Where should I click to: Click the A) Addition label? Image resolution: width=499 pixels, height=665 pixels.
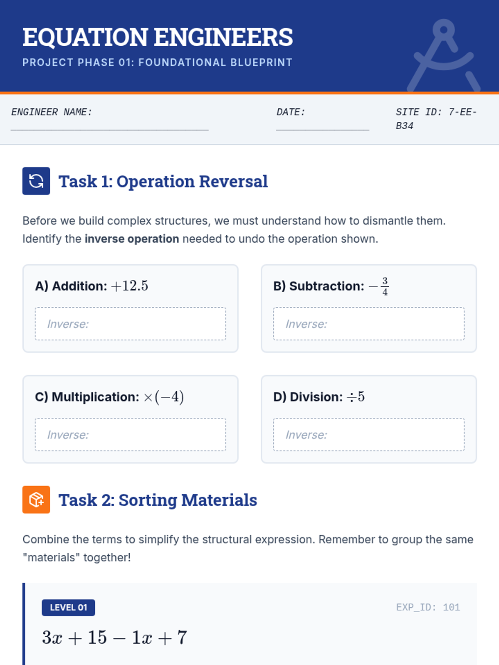[71, 286]
